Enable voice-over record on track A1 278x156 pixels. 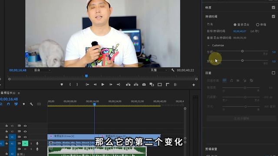pos(37,143)
